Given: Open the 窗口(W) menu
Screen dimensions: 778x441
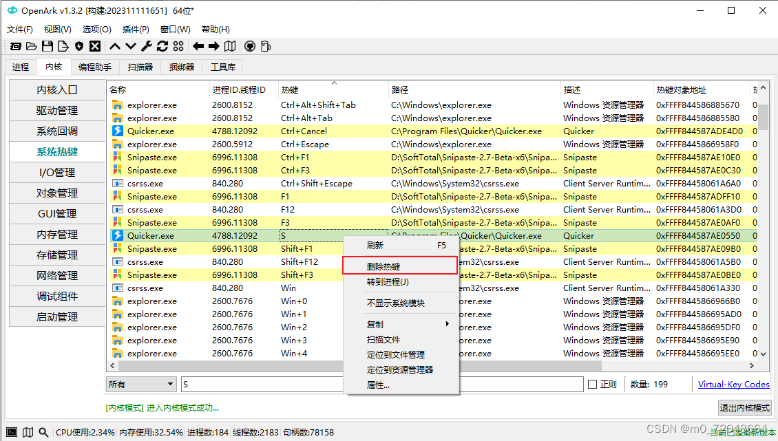Looking at the screenshot, I should (175, 30).
